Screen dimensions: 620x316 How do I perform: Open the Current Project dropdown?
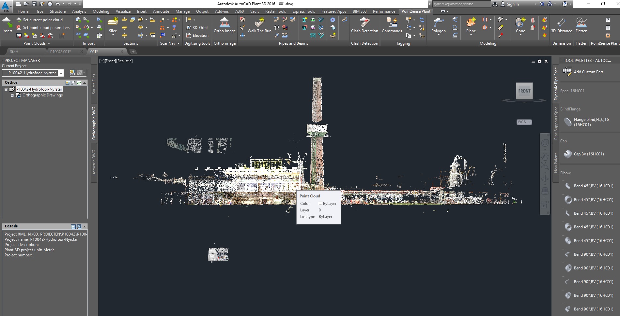[61, 73]
